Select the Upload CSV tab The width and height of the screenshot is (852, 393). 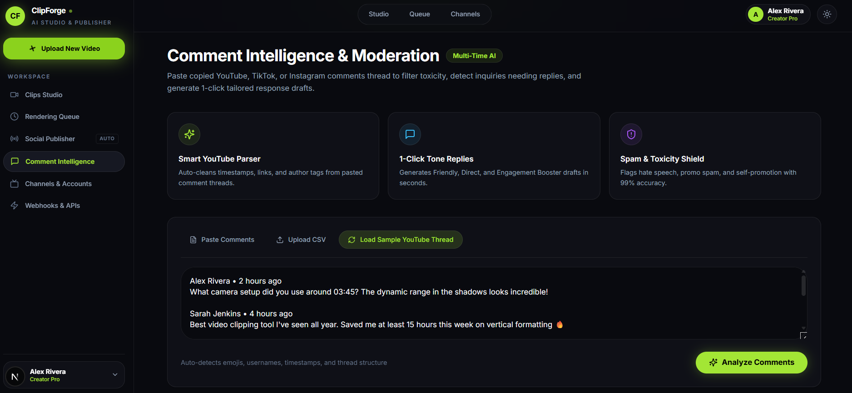pos(301,240)
